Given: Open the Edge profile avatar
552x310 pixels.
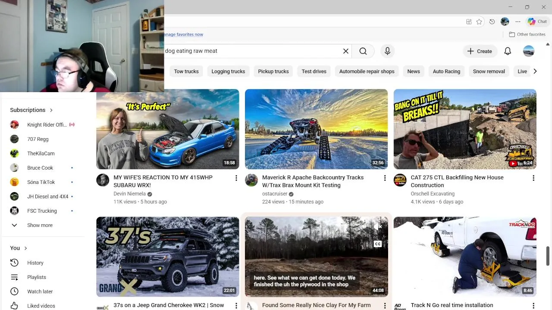Looking at the screenshot, I should (505, 22).
